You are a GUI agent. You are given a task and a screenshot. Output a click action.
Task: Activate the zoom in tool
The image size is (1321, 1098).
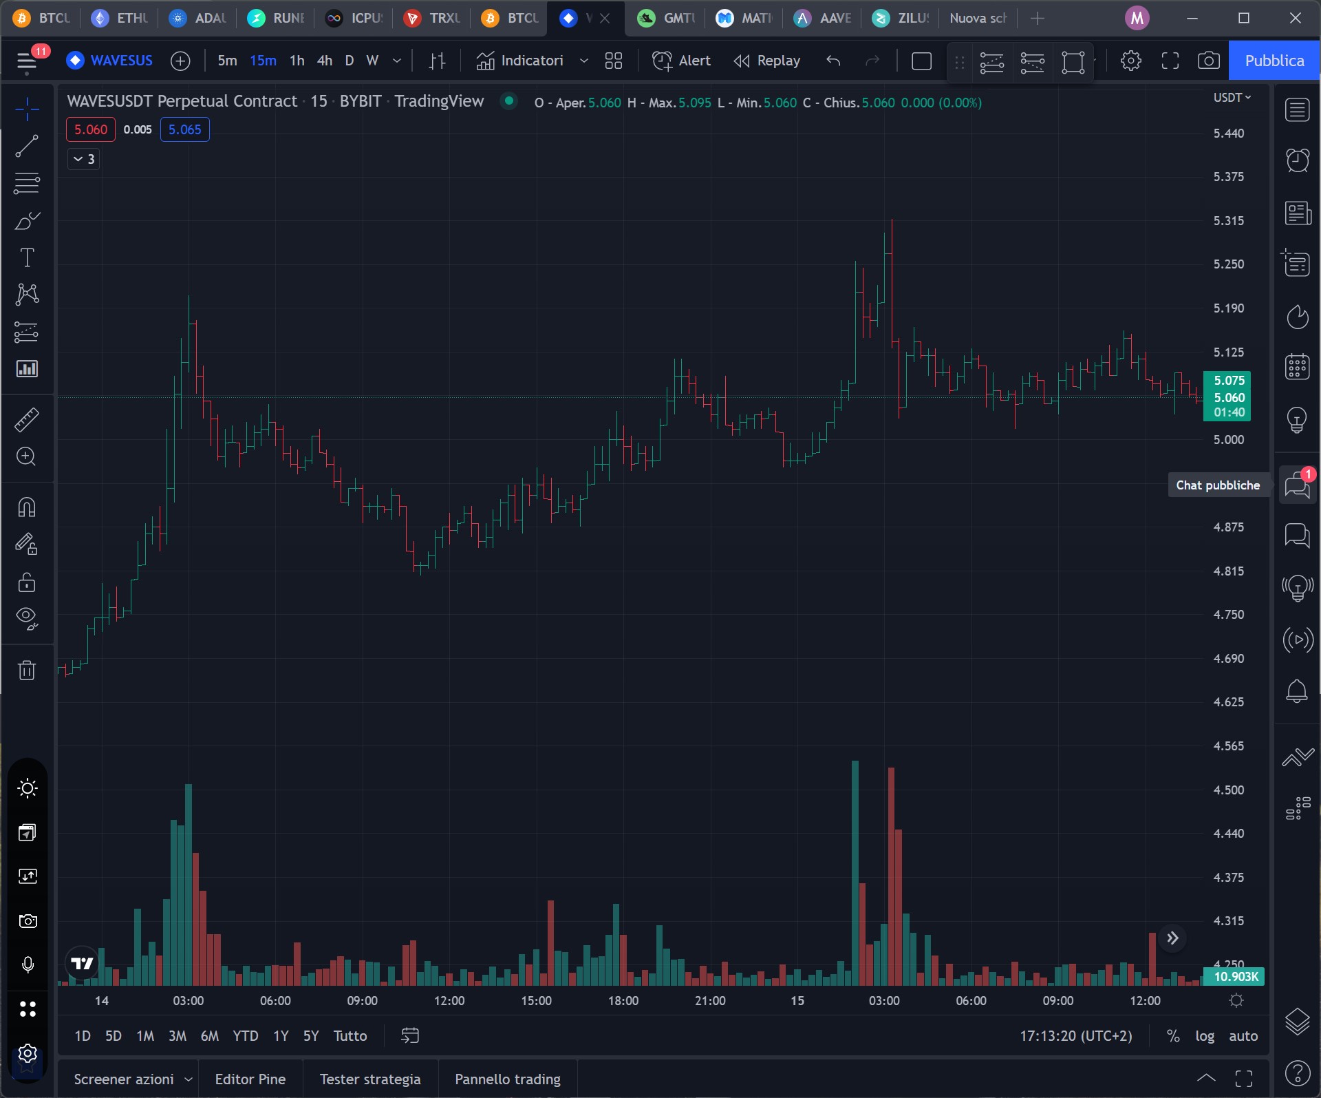pos(27,456)
